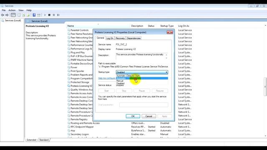Click Cancel in the properties dialog

149,116
